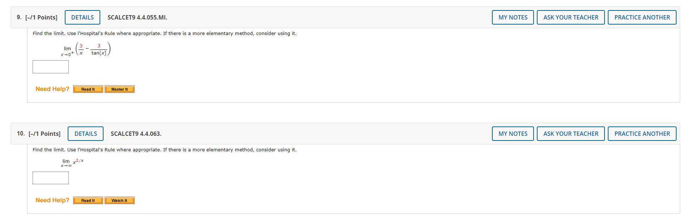Viewport: 682px width, 220px height.
Task: Click the SCALCET9 4.4.055.MI. label
Action: (x=137, y=17)
